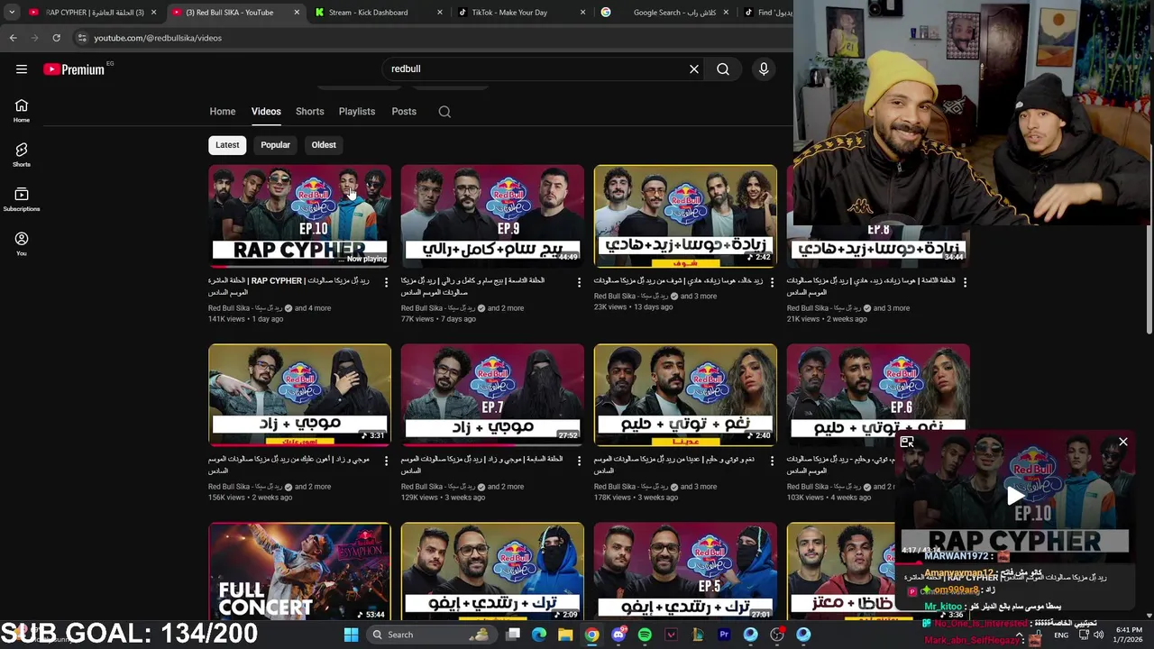Screen dimensions: 1154x649
Task: Open the channel Shorts tab
Action: click(309, 112)
